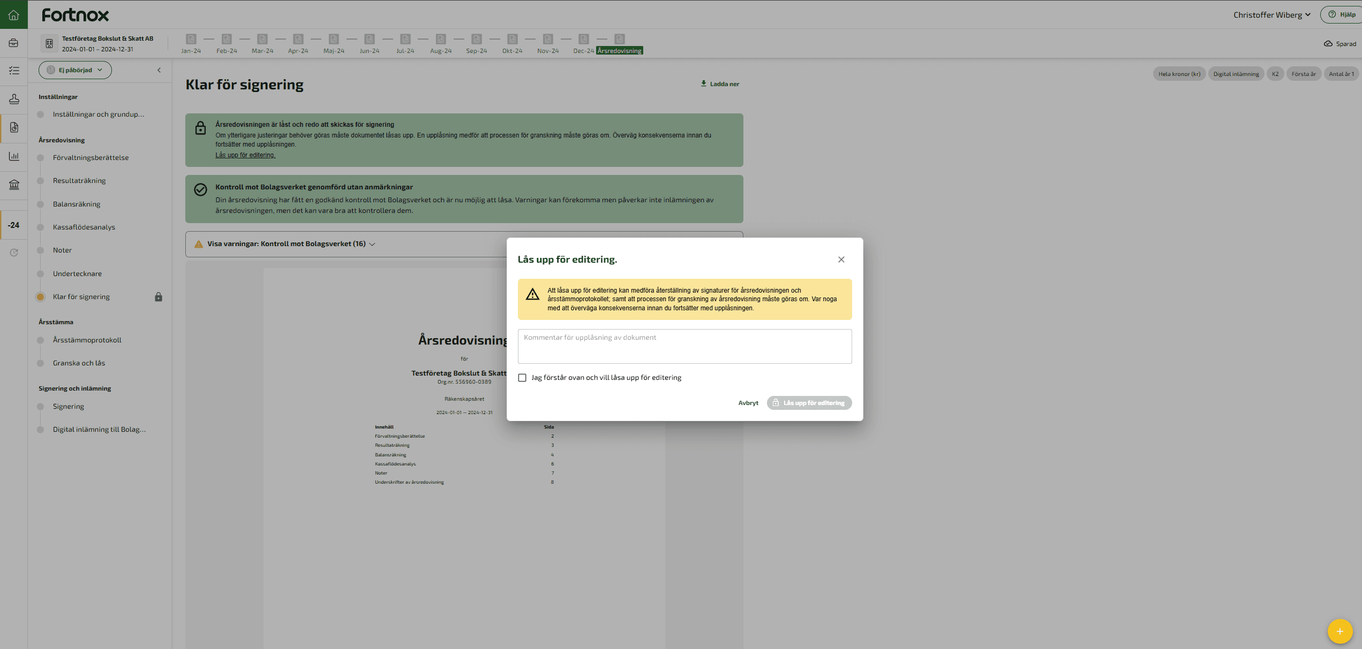This screenshot has width=1362, height=649.
Task: Open the Hjälp button
Action: [x=1341, y=15]
